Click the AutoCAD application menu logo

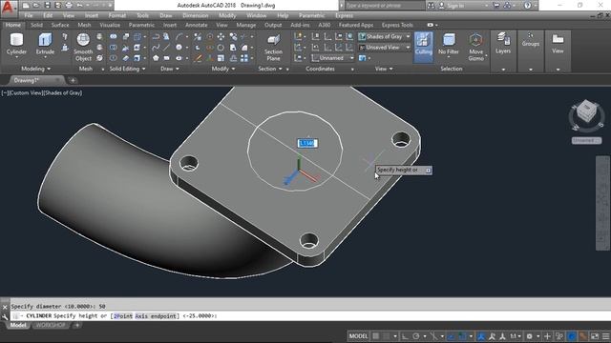8,8
